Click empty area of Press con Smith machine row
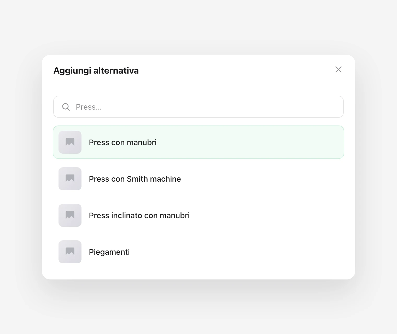 click(261, 179)
